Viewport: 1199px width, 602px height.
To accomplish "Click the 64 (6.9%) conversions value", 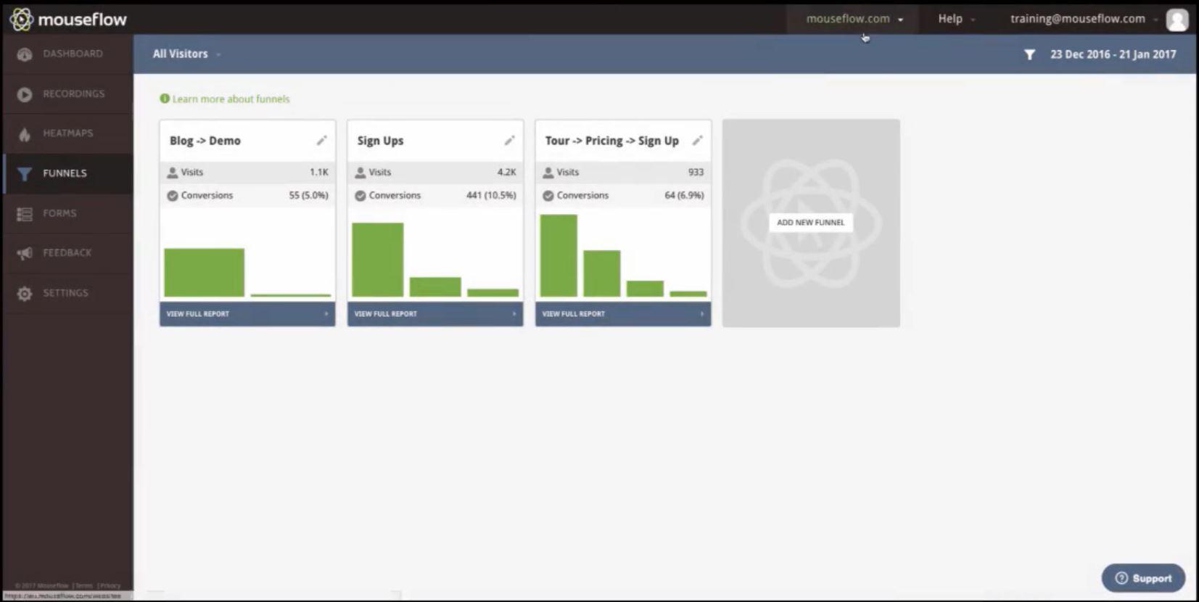I will pyautogui.click(x=684, y=196).
